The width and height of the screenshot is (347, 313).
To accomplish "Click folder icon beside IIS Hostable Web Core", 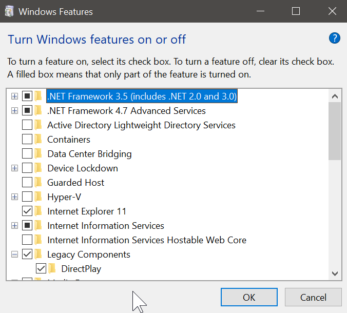I will pos(38,240).
